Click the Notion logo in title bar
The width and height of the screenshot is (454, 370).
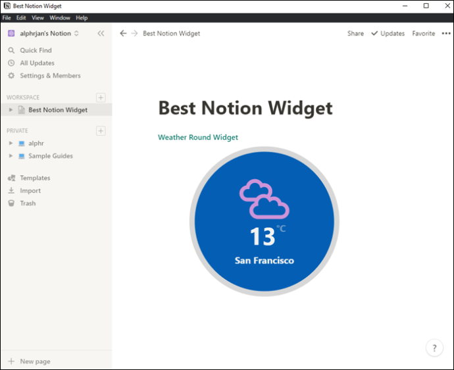[7, 6]
